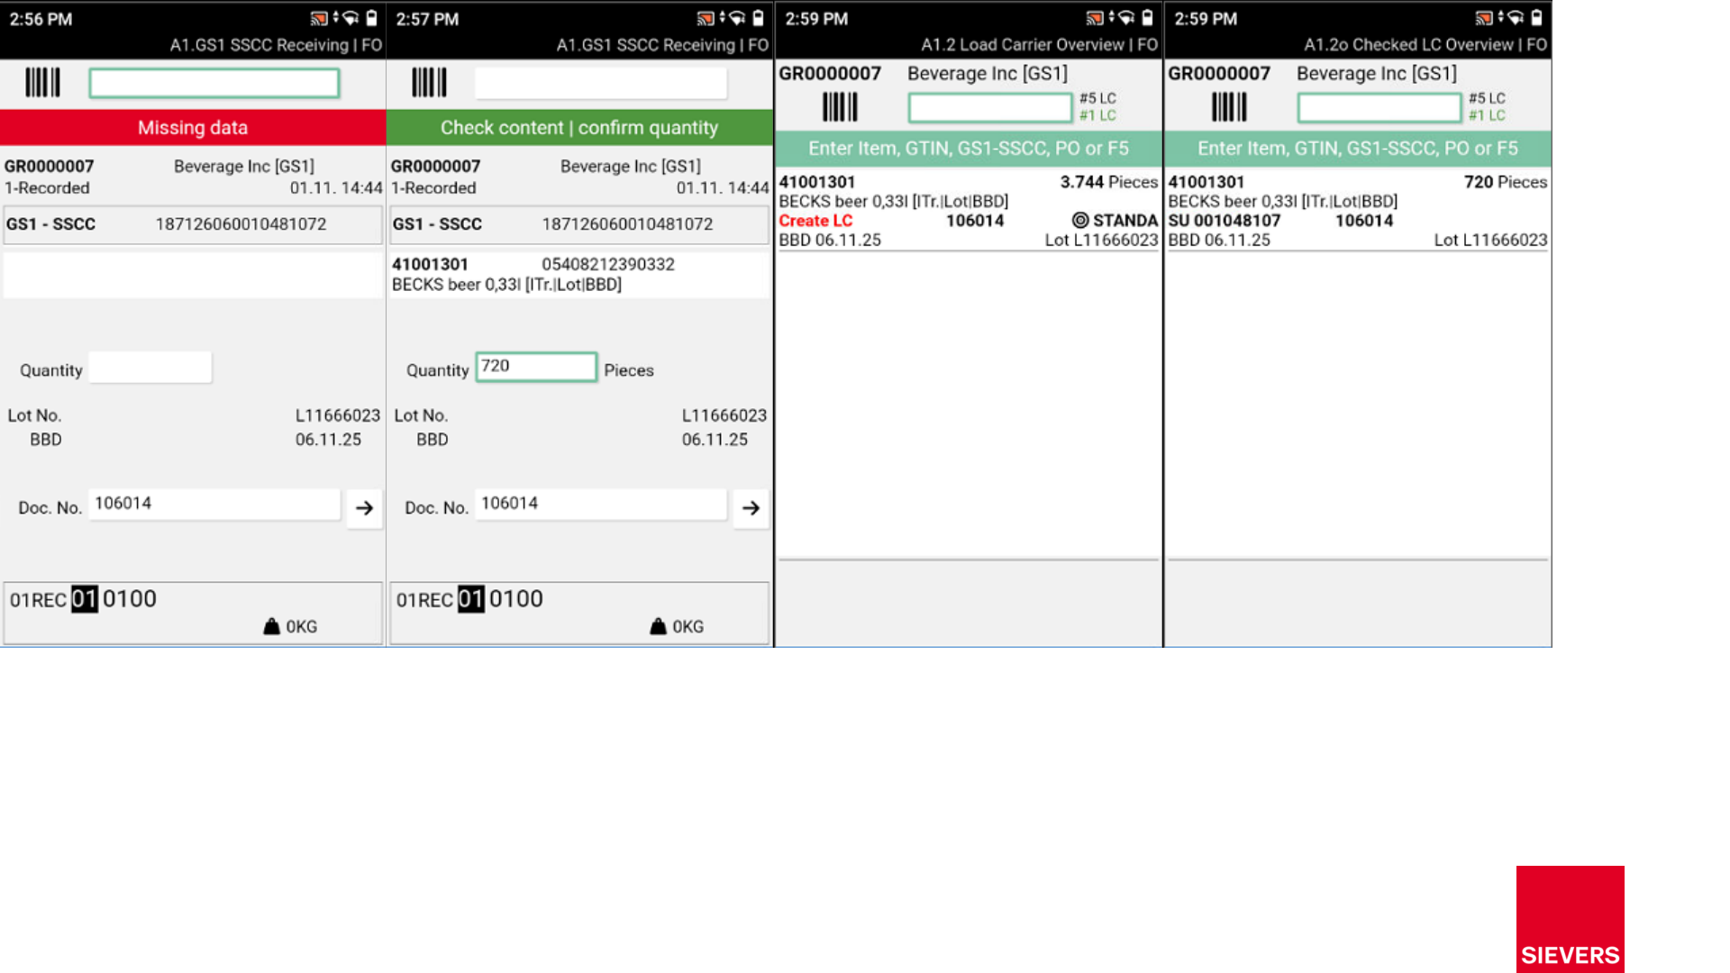1730x973 pixels.
Task: Click Doc. No. field in Missing data screen
Action: (214, 505)
